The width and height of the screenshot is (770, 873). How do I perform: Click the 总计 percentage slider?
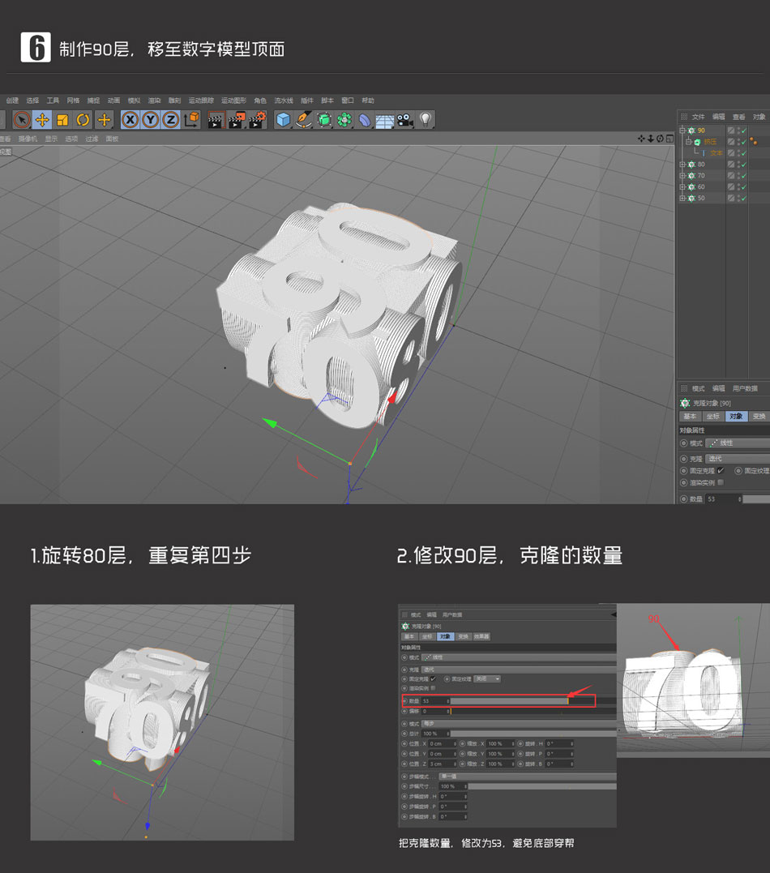[533, 734]
